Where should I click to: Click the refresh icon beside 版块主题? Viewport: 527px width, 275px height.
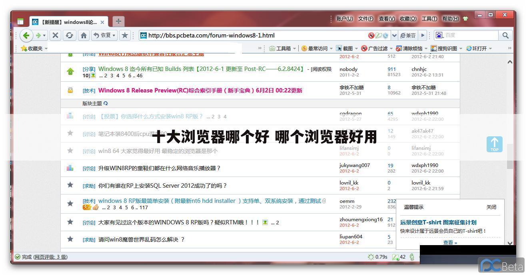click(106, 103)
